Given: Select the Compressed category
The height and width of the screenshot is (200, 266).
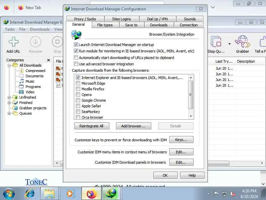Looking at the screenshot, I should tap(35, 71).
